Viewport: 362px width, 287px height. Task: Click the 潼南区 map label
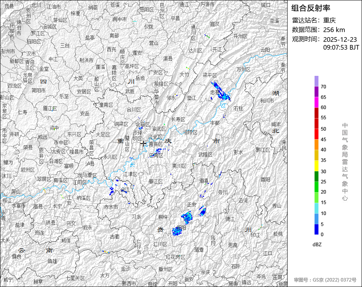(x=106, y=105)
